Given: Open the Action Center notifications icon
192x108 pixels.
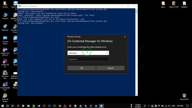Looking at the screenshot, I should (187, 106).
